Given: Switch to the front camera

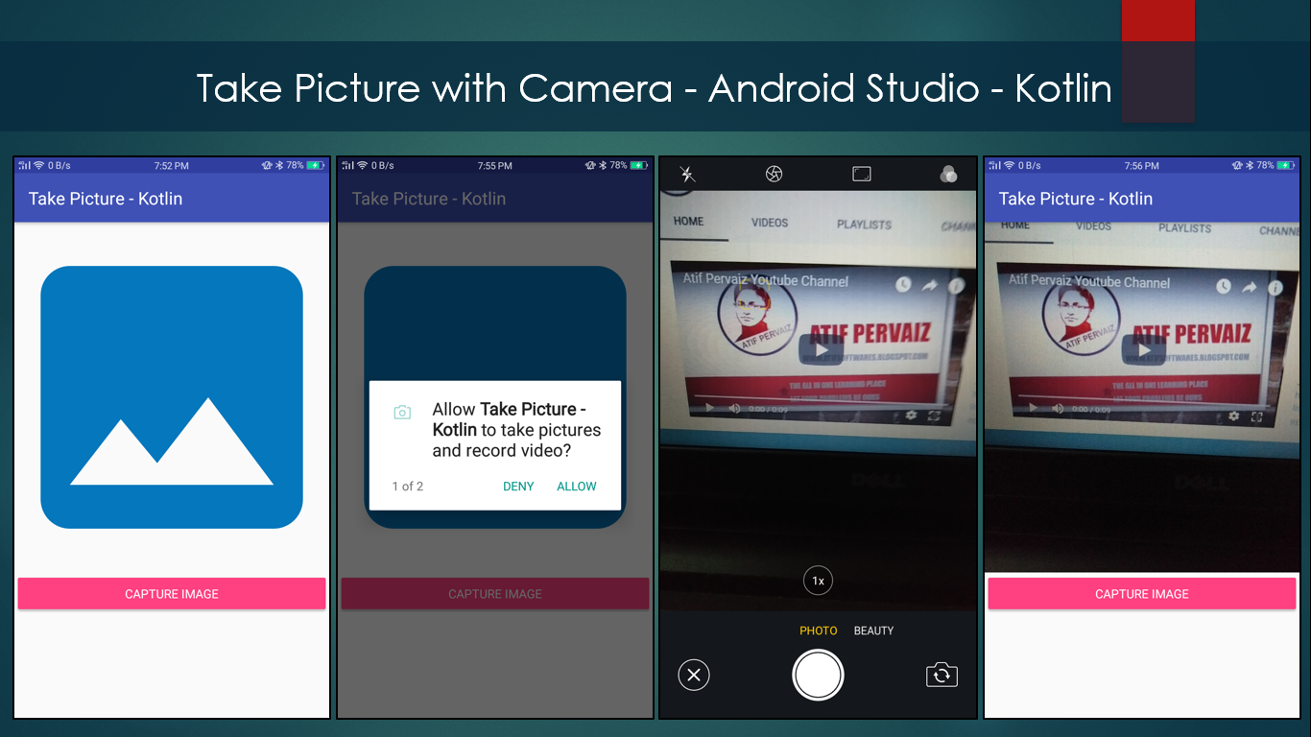Looking at the screenshot, I should [942, 675].
